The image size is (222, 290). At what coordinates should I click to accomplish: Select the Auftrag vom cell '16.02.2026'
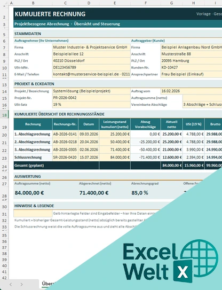192,91
